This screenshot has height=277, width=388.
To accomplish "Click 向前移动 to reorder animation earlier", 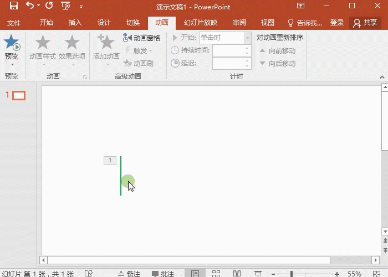I will pos(278,51).
